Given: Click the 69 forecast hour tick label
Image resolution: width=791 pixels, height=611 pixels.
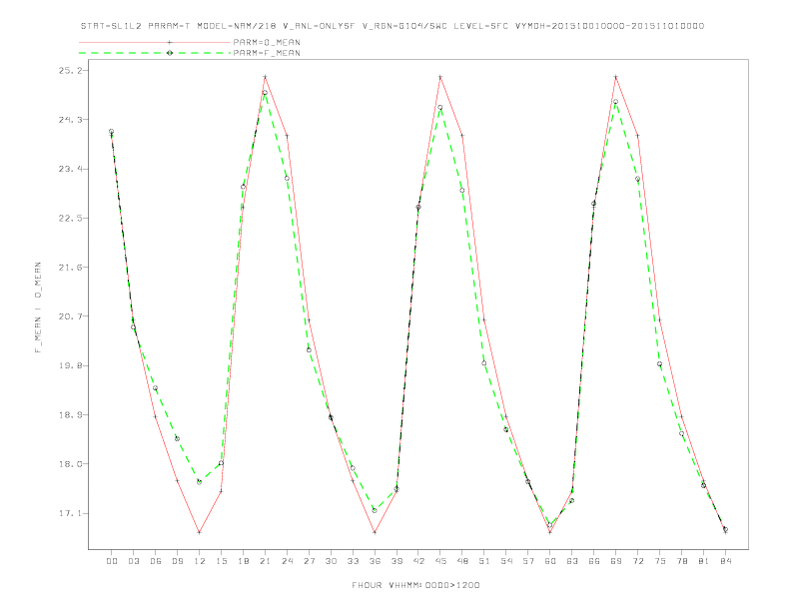Looking at the screenshot, I should pyautogui.click(x=616, y=561).
